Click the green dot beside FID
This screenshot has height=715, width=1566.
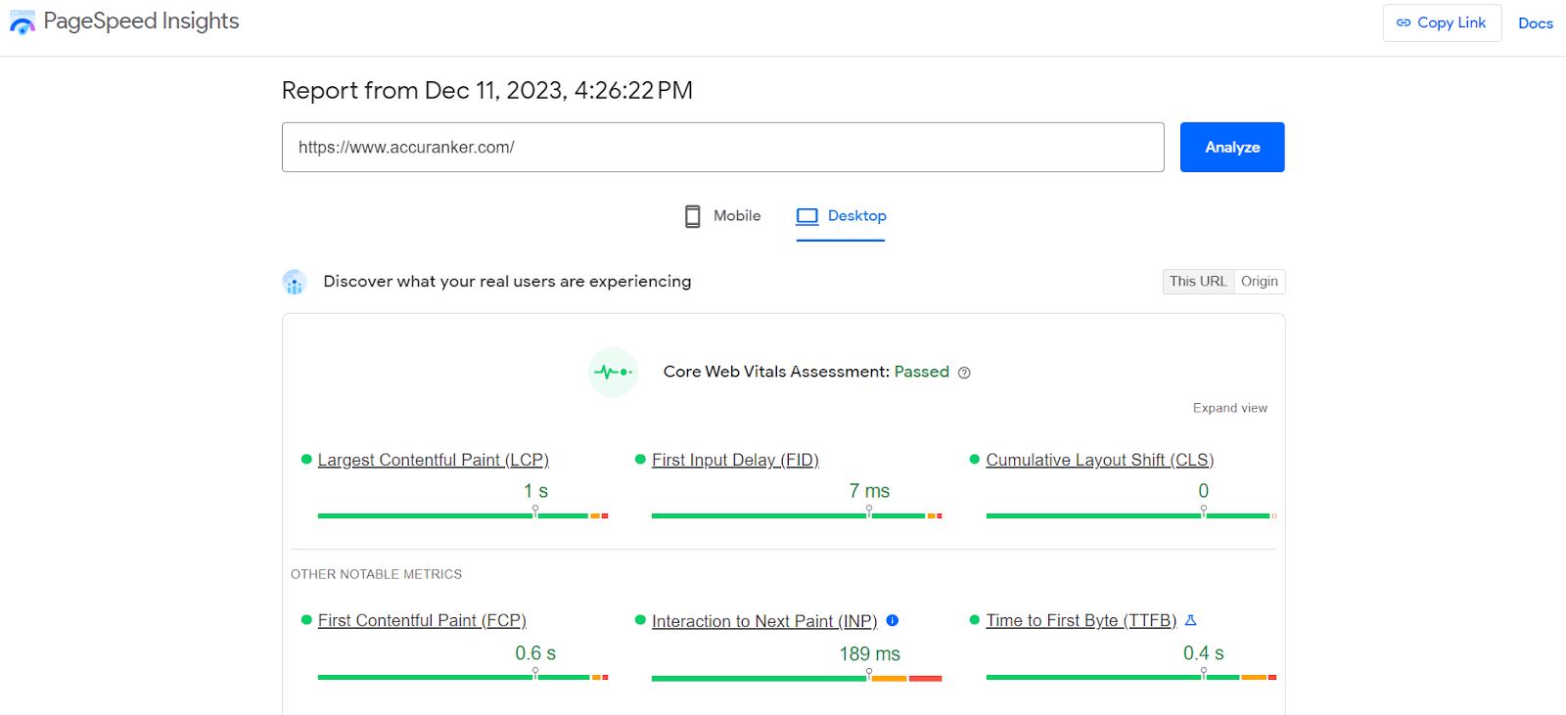pyautogui.click(x=640, y=459)
